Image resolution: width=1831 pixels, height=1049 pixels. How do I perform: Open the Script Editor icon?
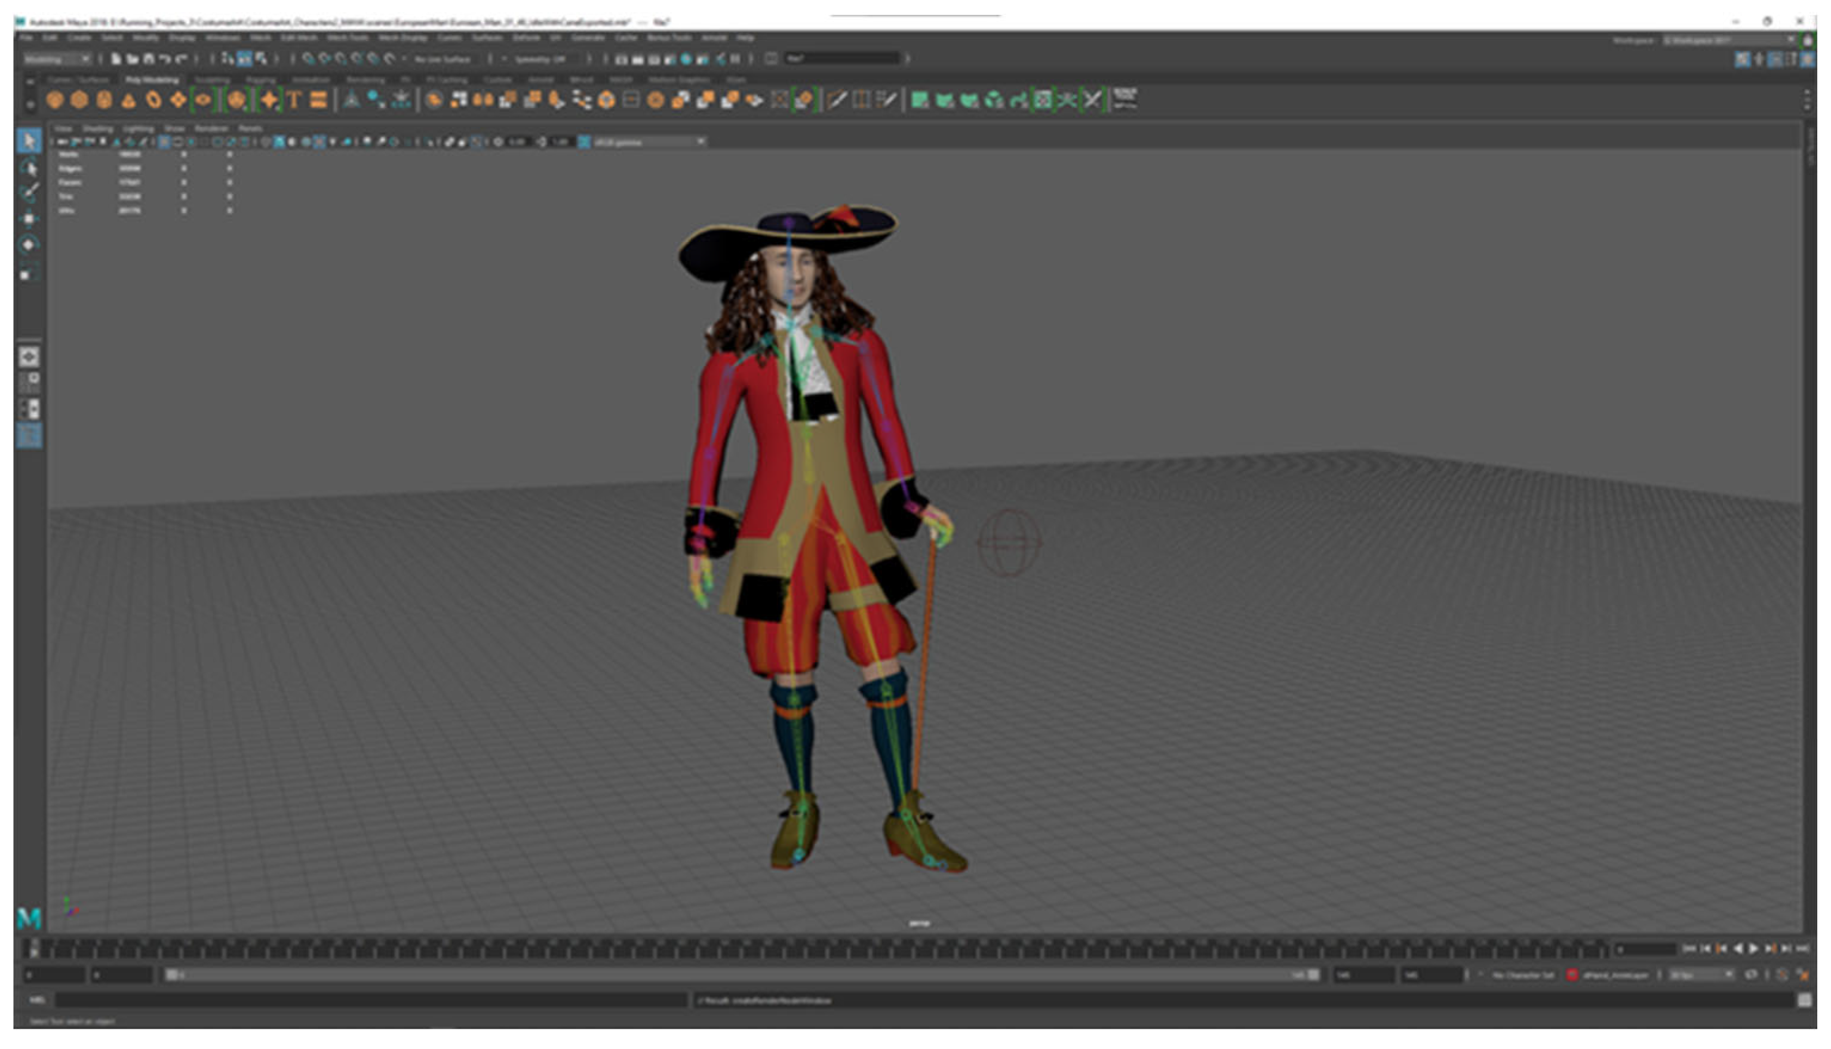point(1804,1000)
